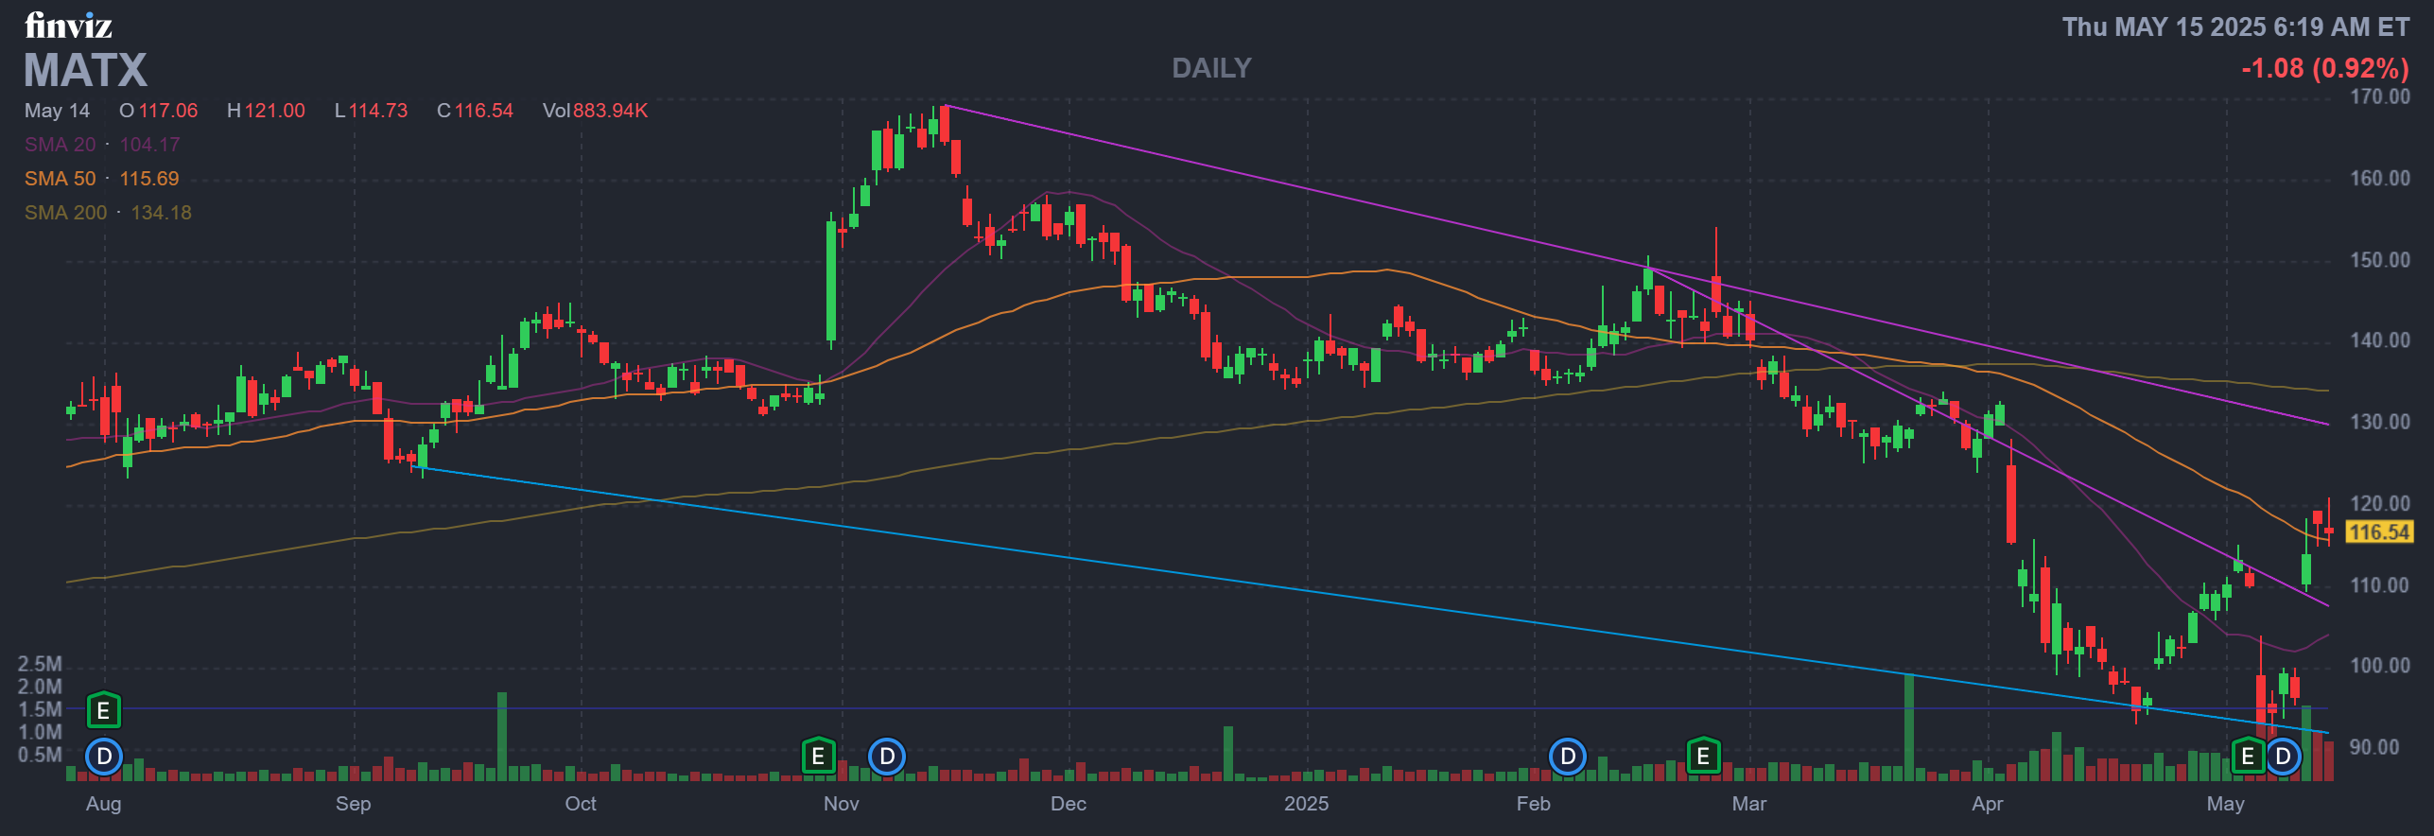
Task: Click the SMA 200 value 134.18
Action: pyautogui.click(x=161, y=213)
